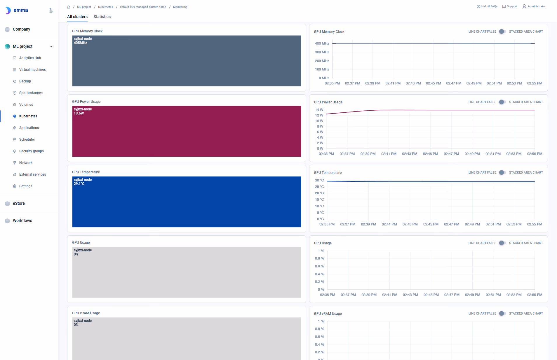557x360 pixels.
Task: Click STACKED AREA CHART label for GPU Usage
Action: [x=526, y=243]
